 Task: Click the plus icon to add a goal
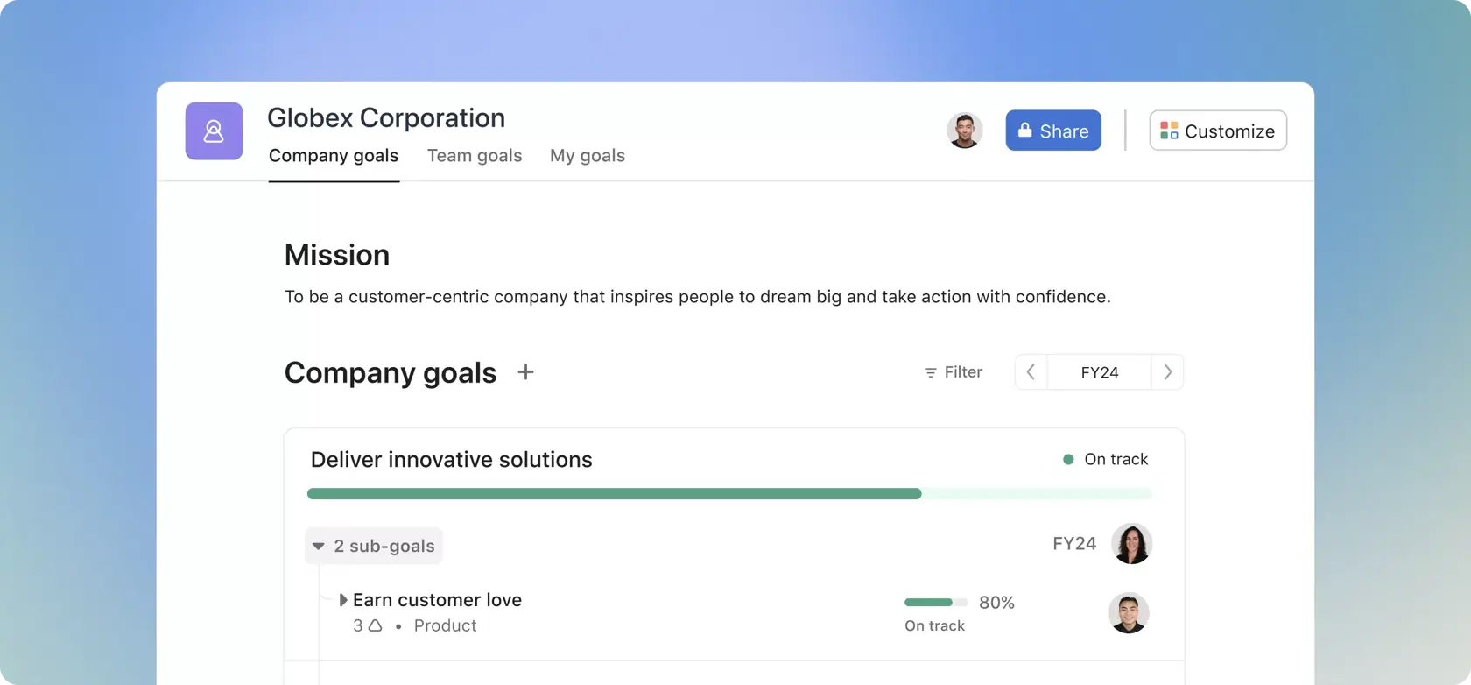pyautogui.click(x=525, y=371)
